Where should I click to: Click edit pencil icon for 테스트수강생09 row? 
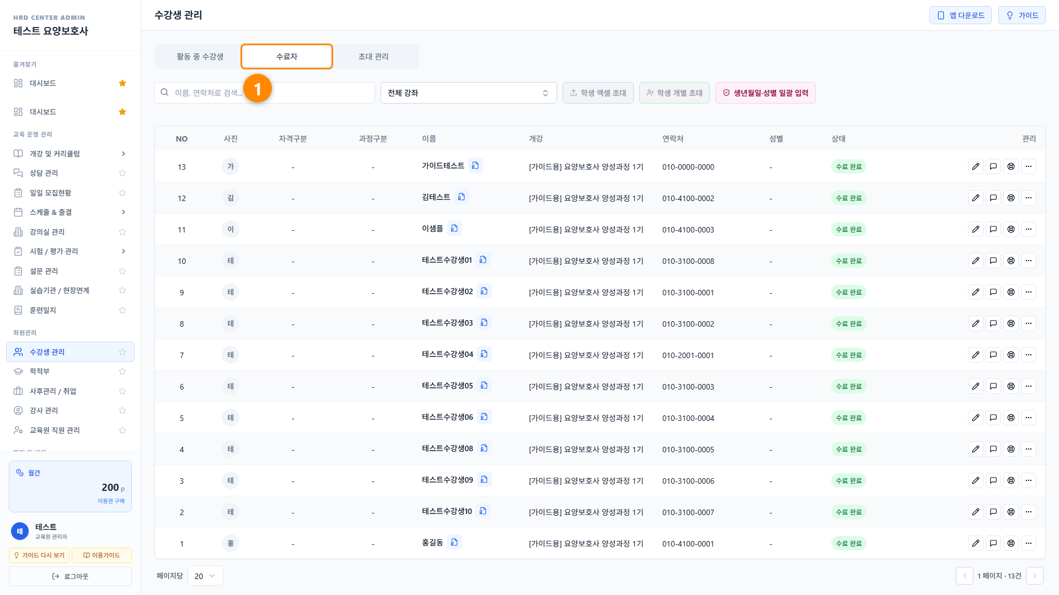tap(976, 480)
